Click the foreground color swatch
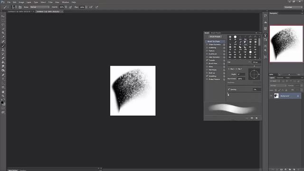 pos(2,103)
